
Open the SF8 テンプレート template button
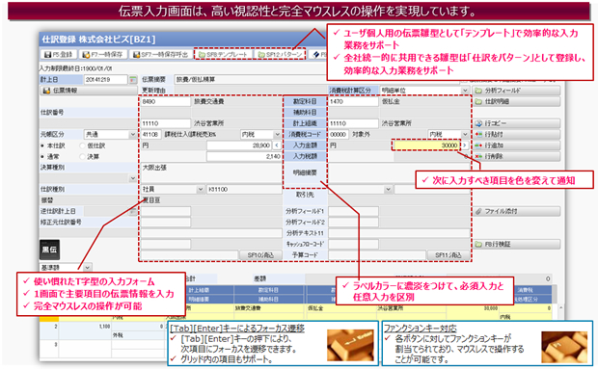click(224, 55)
